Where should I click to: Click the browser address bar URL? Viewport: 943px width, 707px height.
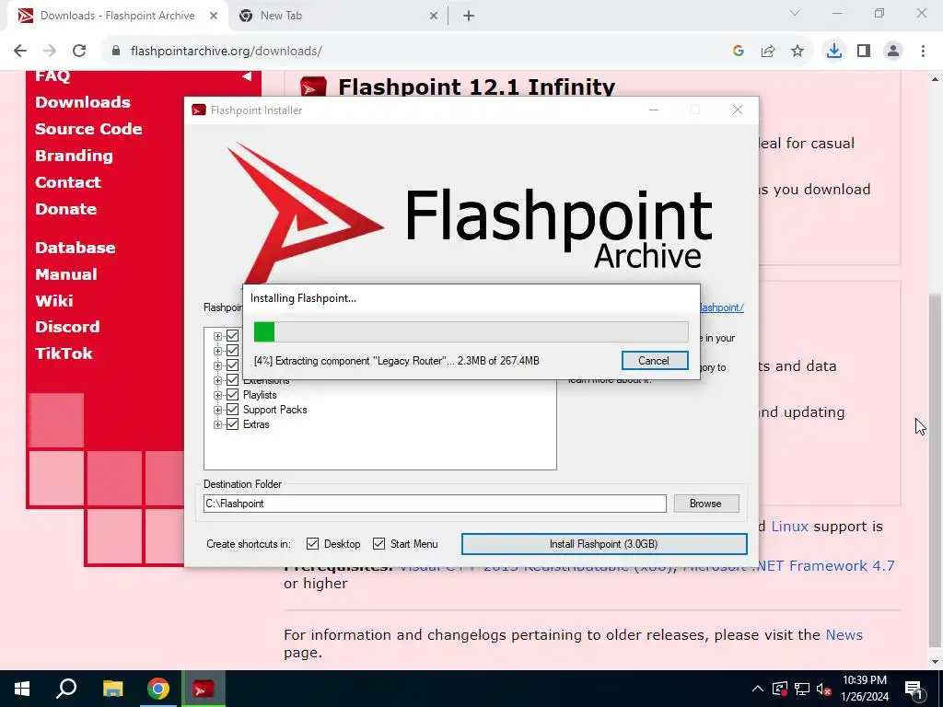tap(227, 52)
